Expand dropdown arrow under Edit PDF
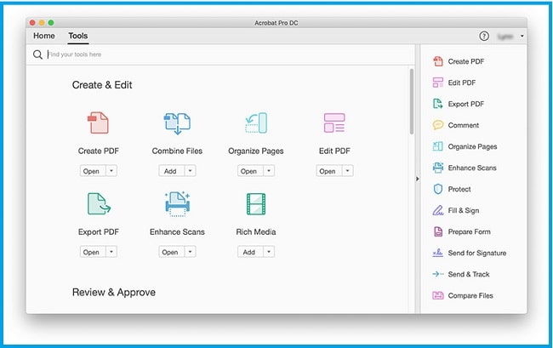 347,171
